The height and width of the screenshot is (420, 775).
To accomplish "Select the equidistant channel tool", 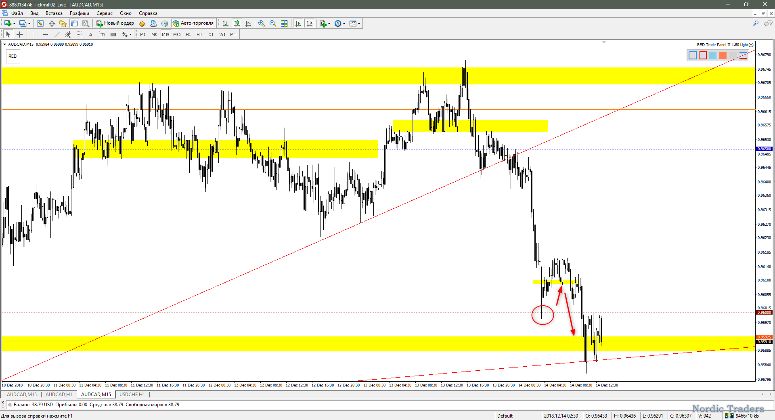I will pos(68,34).
